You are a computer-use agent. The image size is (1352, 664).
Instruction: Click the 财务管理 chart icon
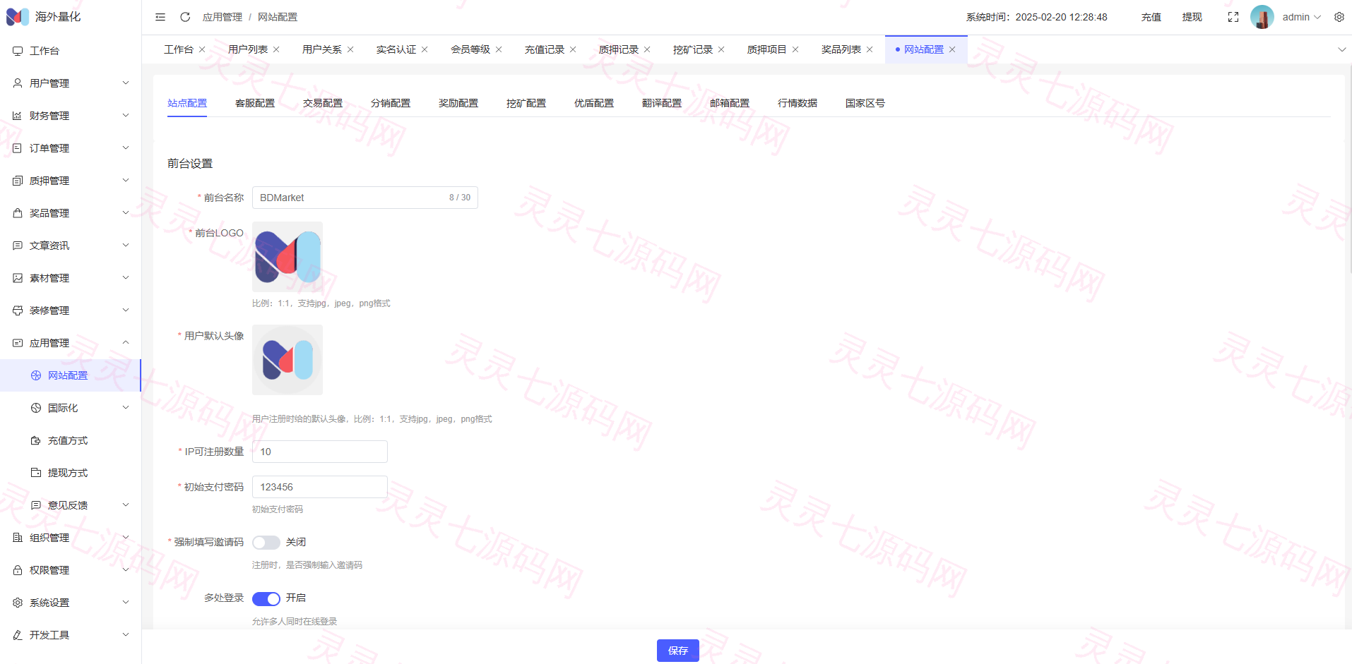18,116
